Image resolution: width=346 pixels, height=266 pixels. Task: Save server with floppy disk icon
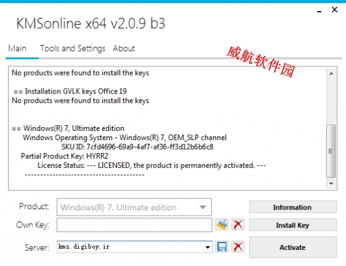222,247
